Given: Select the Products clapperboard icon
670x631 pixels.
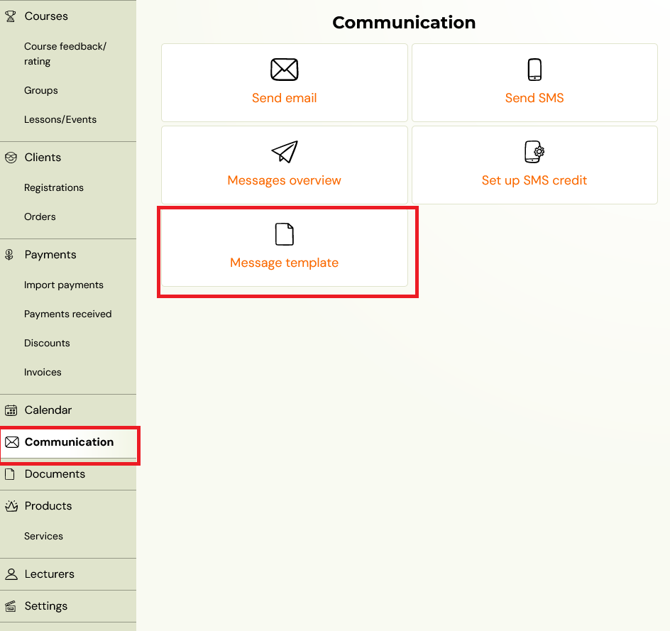Looking at the screenshot, I should [11, 505].
